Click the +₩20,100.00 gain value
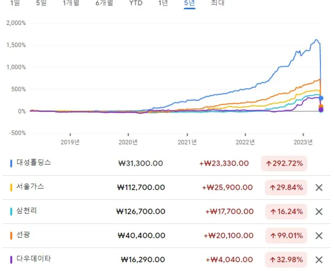This screenshot has width=334, height=271. (x=229, y=236)
